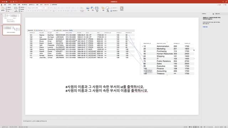Image resolution: width=228 pixels, height=128 pixels.
Task: Open the Home tab (홈)
Action: coord(1,5)
